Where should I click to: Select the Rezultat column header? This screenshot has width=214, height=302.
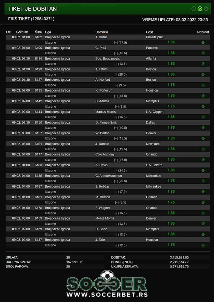[203, 32]
